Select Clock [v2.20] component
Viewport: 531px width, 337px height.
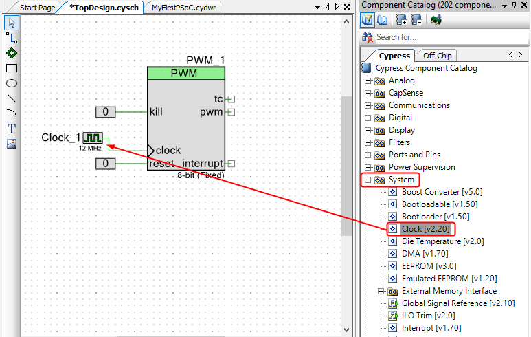(x=423, y=229)
